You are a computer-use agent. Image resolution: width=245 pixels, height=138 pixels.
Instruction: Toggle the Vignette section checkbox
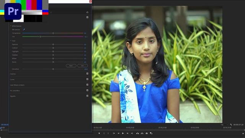(x=87, y=96)
